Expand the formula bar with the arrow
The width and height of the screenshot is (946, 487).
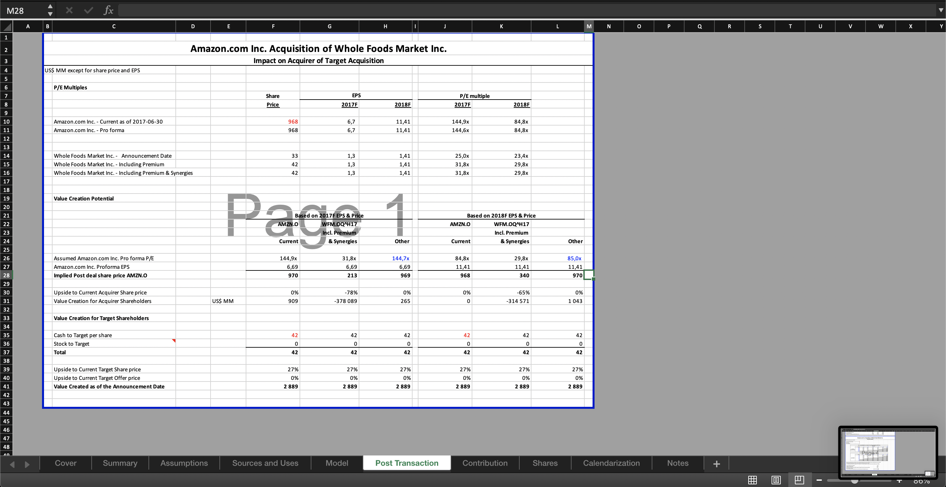pyautogui.click(x=940, y=10)
